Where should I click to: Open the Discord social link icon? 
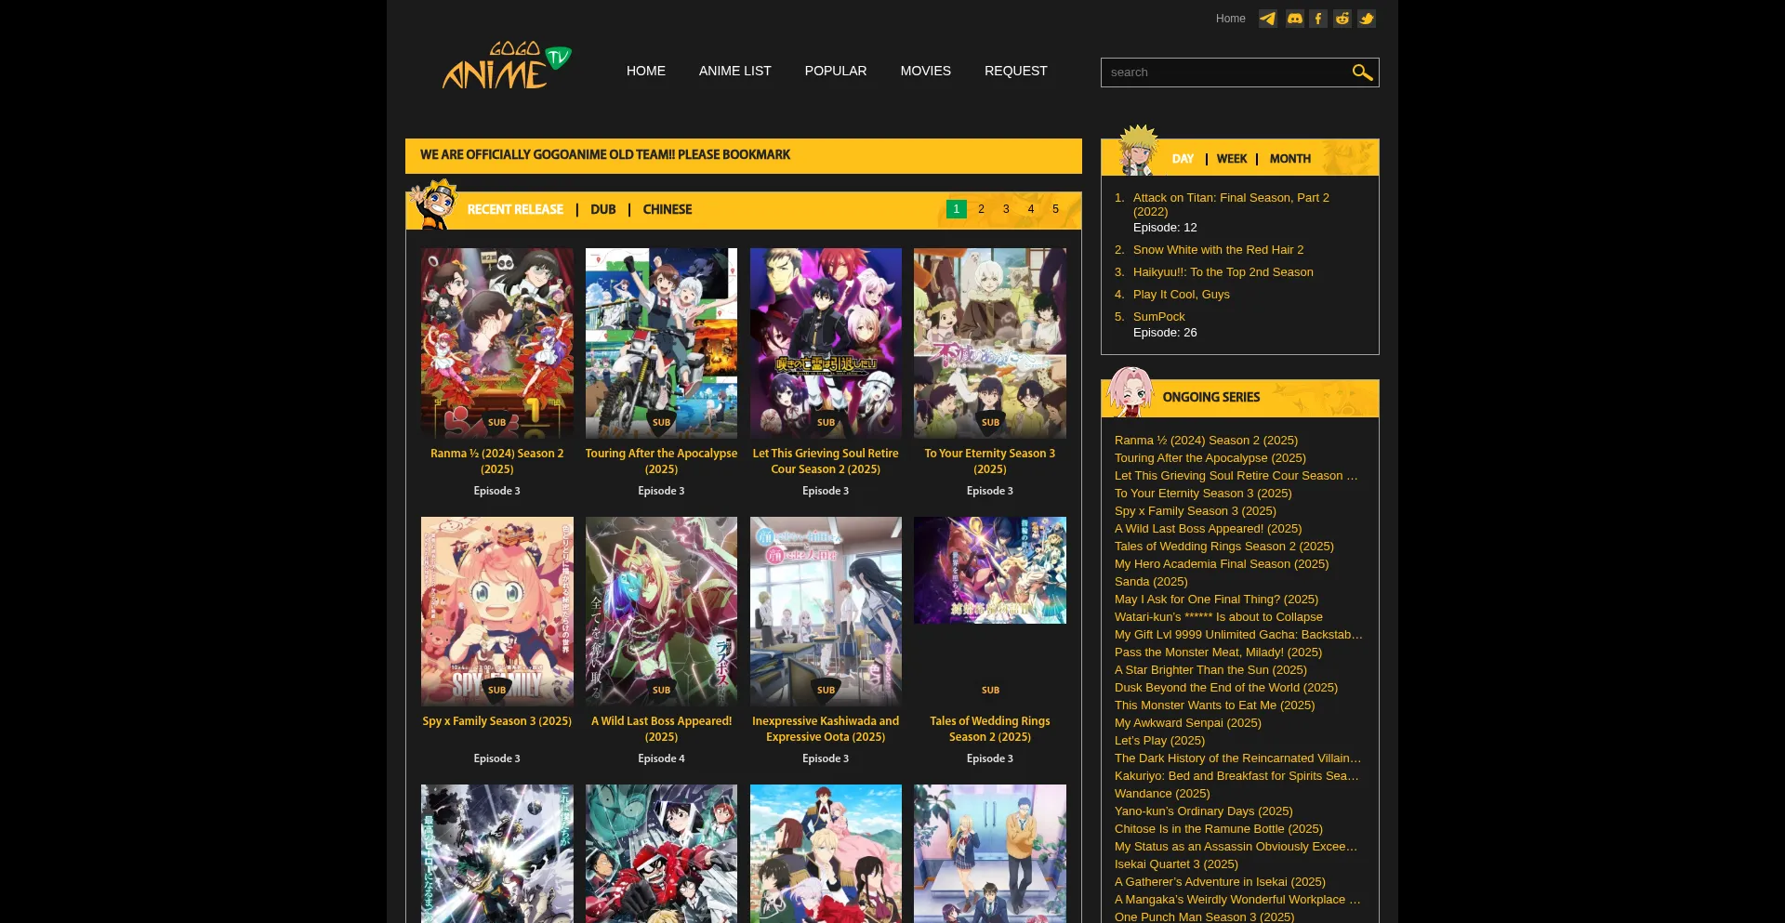coord(1294,19)
